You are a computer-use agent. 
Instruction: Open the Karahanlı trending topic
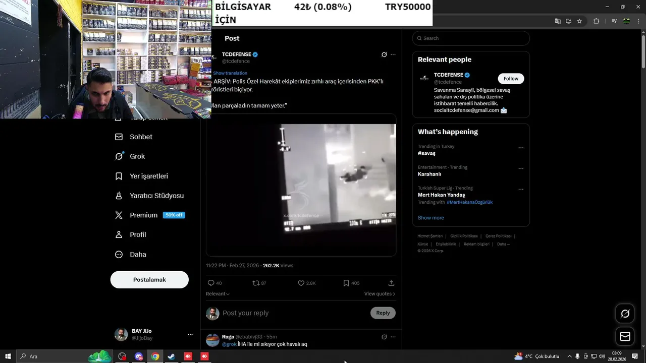(429, 174)
